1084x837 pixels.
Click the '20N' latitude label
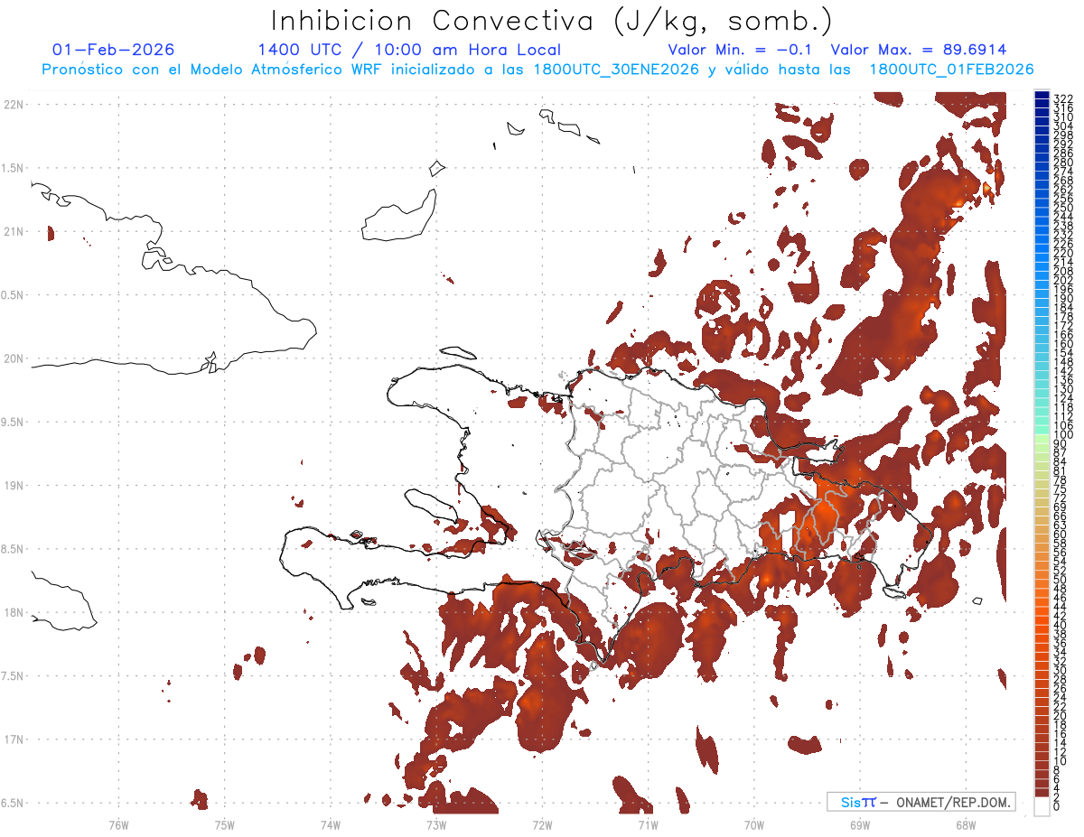[14, 358]
